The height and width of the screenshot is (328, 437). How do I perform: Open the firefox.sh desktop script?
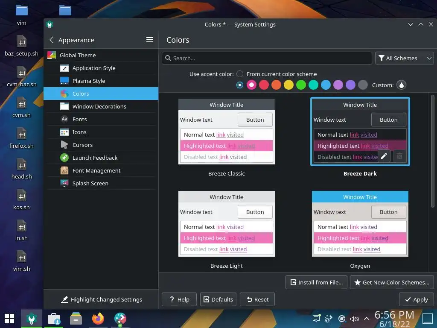[x=21, y=138]
